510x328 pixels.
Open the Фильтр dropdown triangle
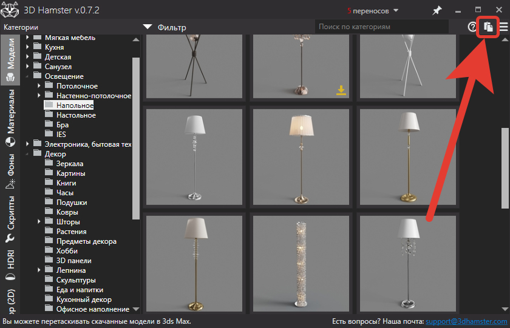pyautogui.click(x=148, y=27)
